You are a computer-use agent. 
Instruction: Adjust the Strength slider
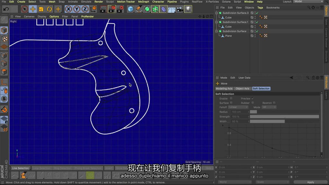point(285,117)
